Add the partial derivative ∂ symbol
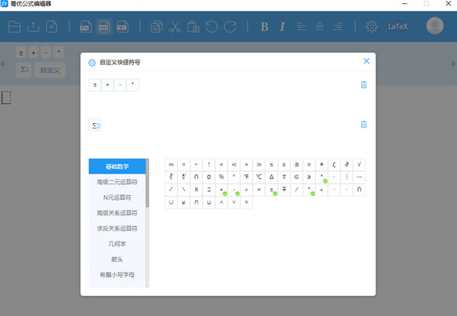This screenshot has height=316, width=457. coord(347,164)
